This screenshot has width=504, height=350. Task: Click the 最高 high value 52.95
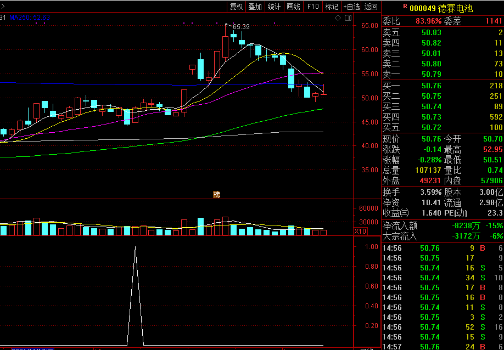pyautogui.click(x=493, y=149)
